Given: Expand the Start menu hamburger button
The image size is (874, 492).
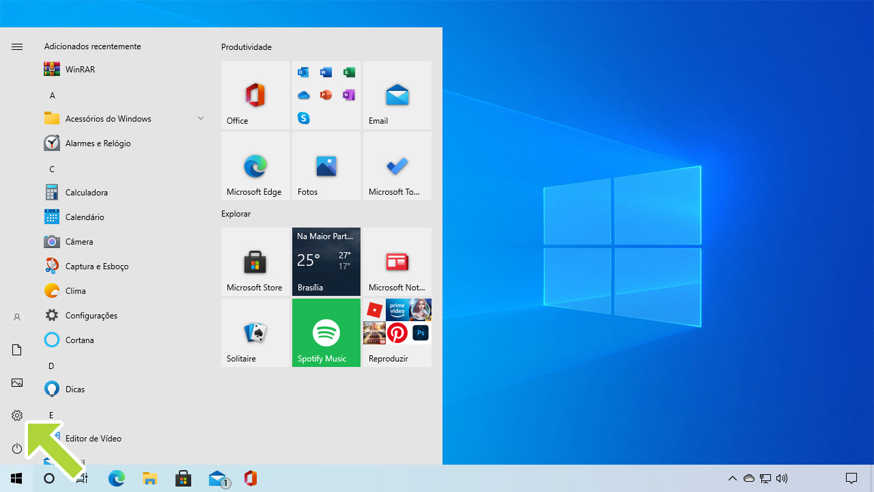Looking at the screenshot, I should click(17, 46).
